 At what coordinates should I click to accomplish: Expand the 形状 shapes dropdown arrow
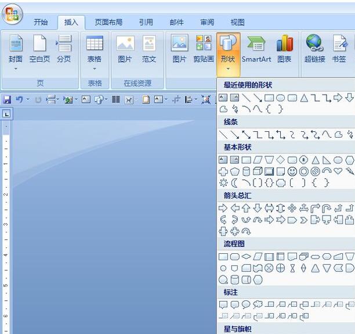pos(228,69)
